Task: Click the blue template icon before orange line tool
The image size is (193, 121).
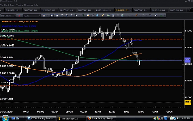Action: pos(123,15)
